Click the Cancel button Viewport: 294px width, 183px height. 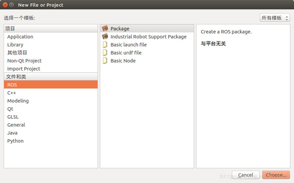pyautogui.click(x=246, y=175)
